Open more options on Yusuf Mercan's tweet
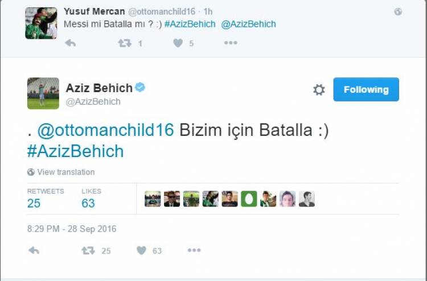 point(230,43)
